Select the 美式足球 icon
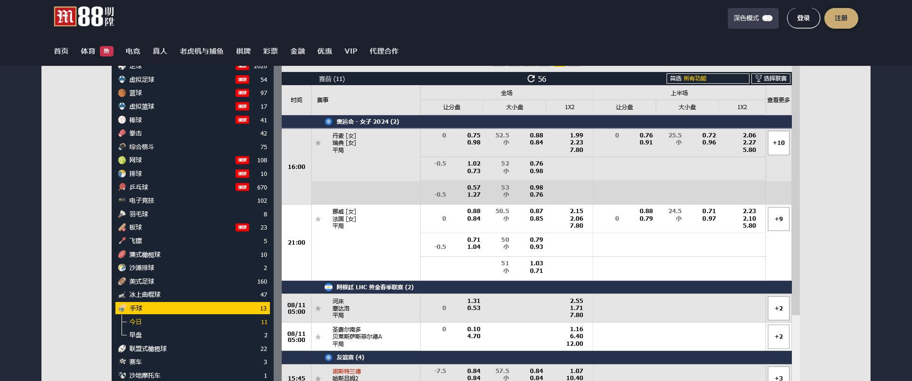This screenshot has width=912, height=381. click(122, 281)
